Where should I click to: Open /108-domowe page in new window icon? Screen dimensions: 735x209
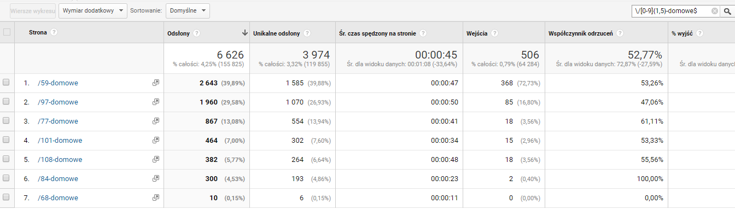click(156, 160)
